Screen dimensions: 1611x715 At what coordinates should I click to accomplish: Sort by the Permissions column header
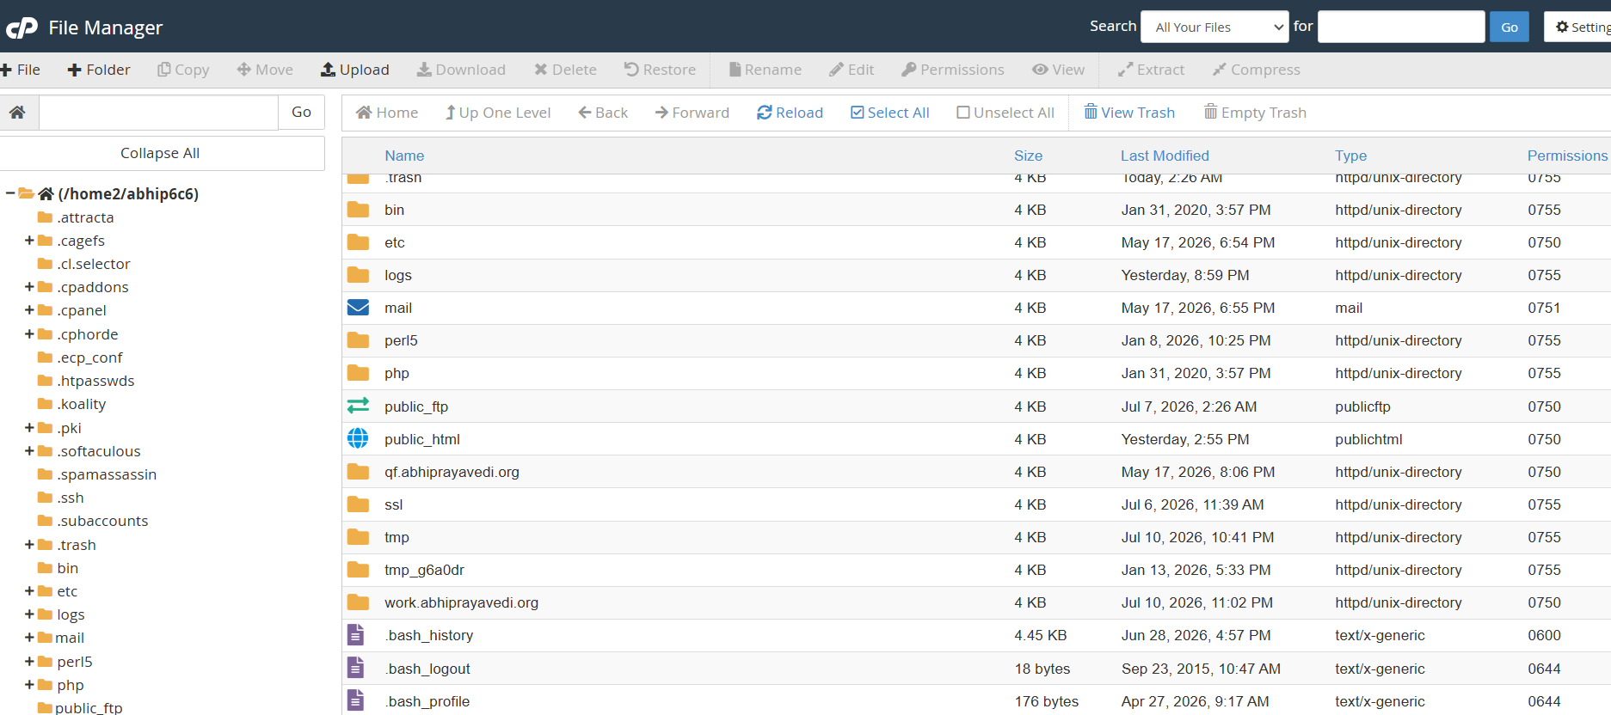[1567, 156]
